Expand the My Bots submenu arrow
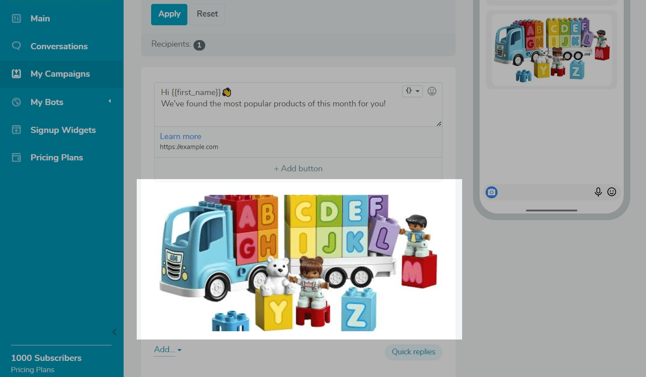Viewport: 646px width, 377px height. coord(110,101)
